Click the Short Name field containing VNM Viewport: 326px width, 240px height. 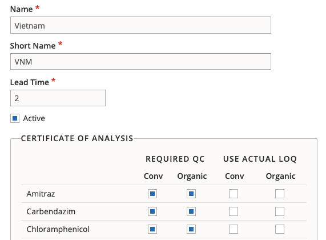[140, 61]
